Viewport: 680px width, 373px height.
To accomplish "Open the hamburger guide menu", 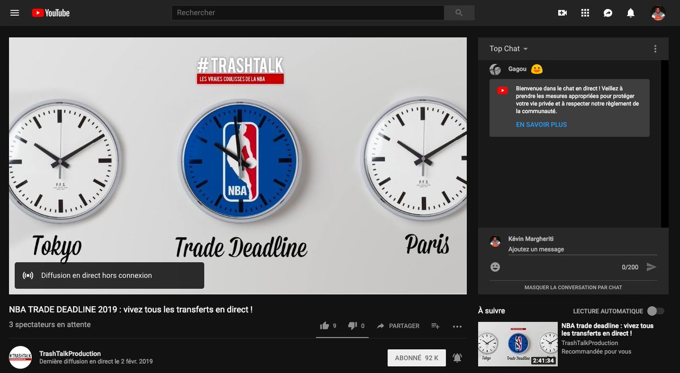I will [15, 12].
